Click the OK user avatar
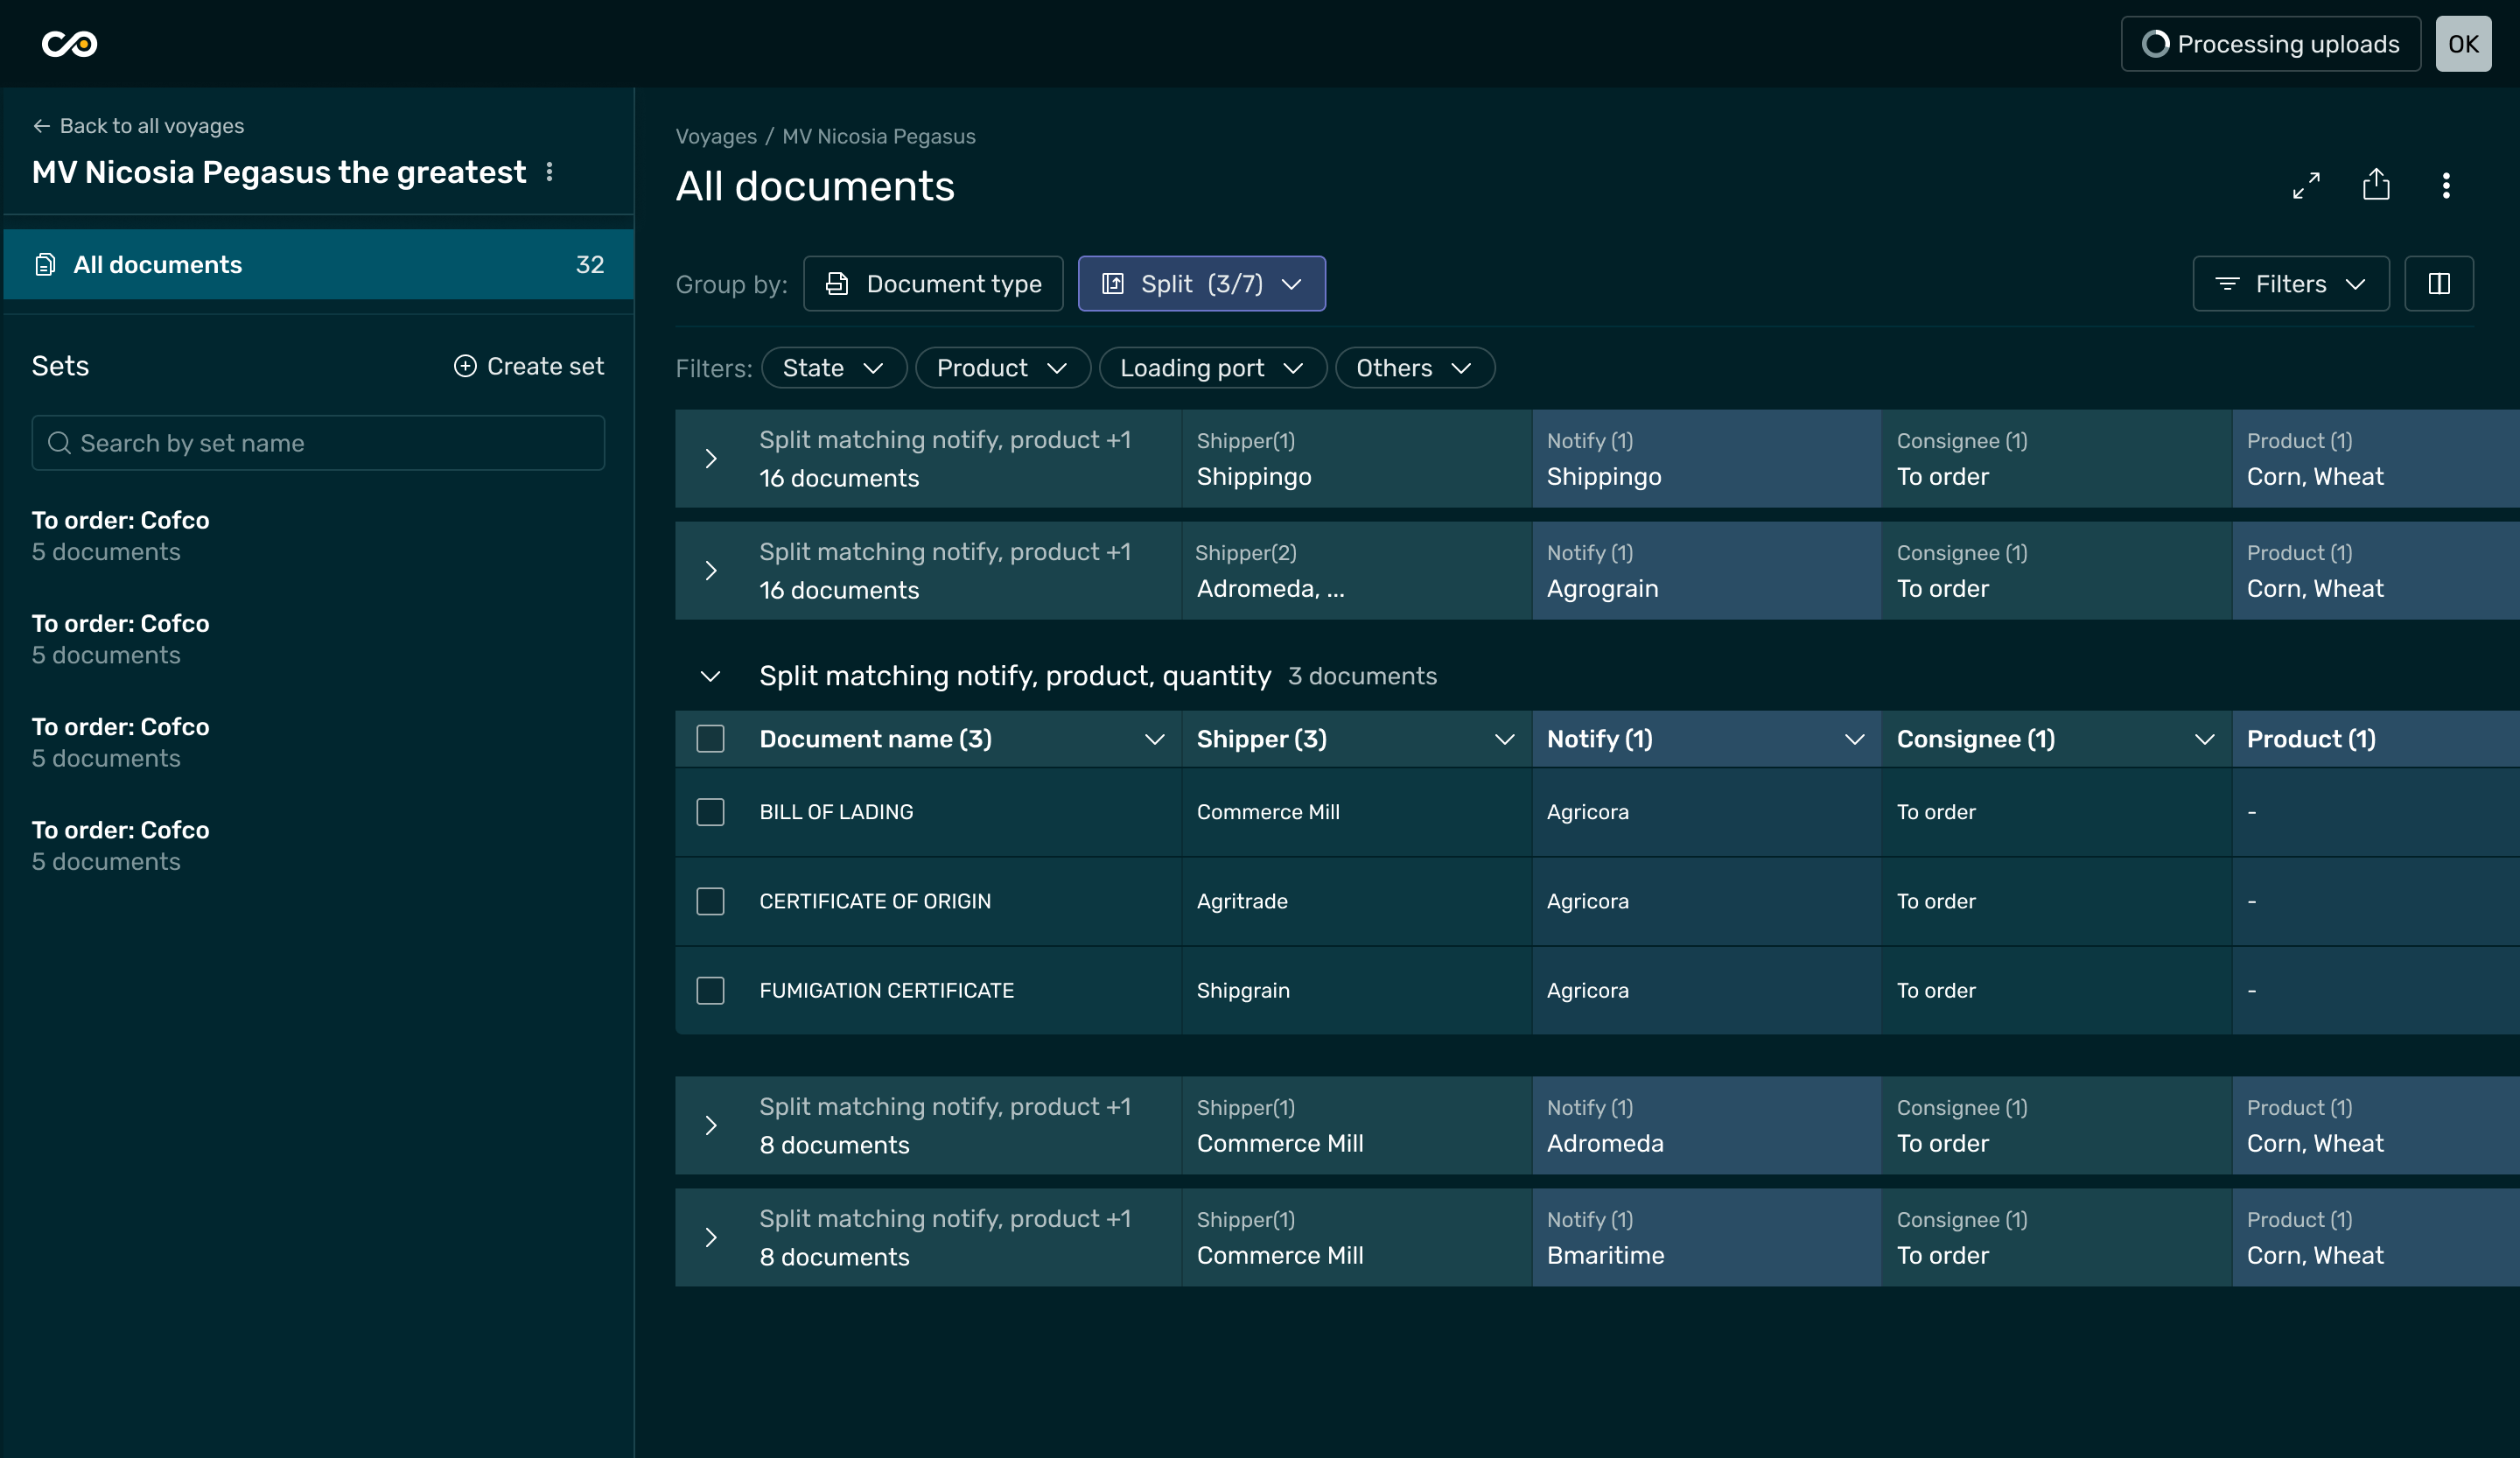2520x1458 pixels. point(2462,44)
